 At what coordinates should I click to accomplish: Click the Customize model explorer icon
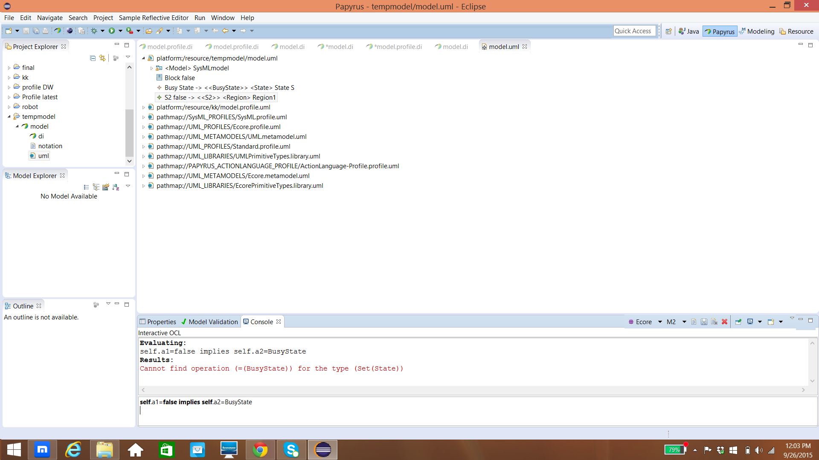pyautogui.click(x=106, y=187)
